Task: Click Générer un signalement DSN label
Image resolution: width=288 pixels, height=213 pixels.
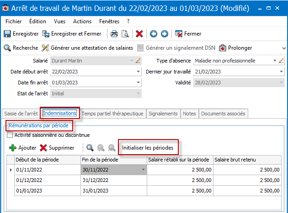Action: coord(181,48)
